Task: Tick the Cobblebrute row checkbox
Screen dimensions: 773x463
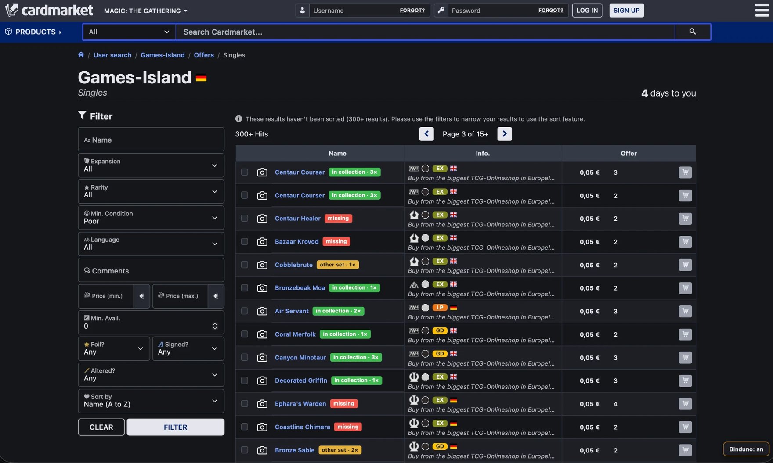Action: coord(245,265)
